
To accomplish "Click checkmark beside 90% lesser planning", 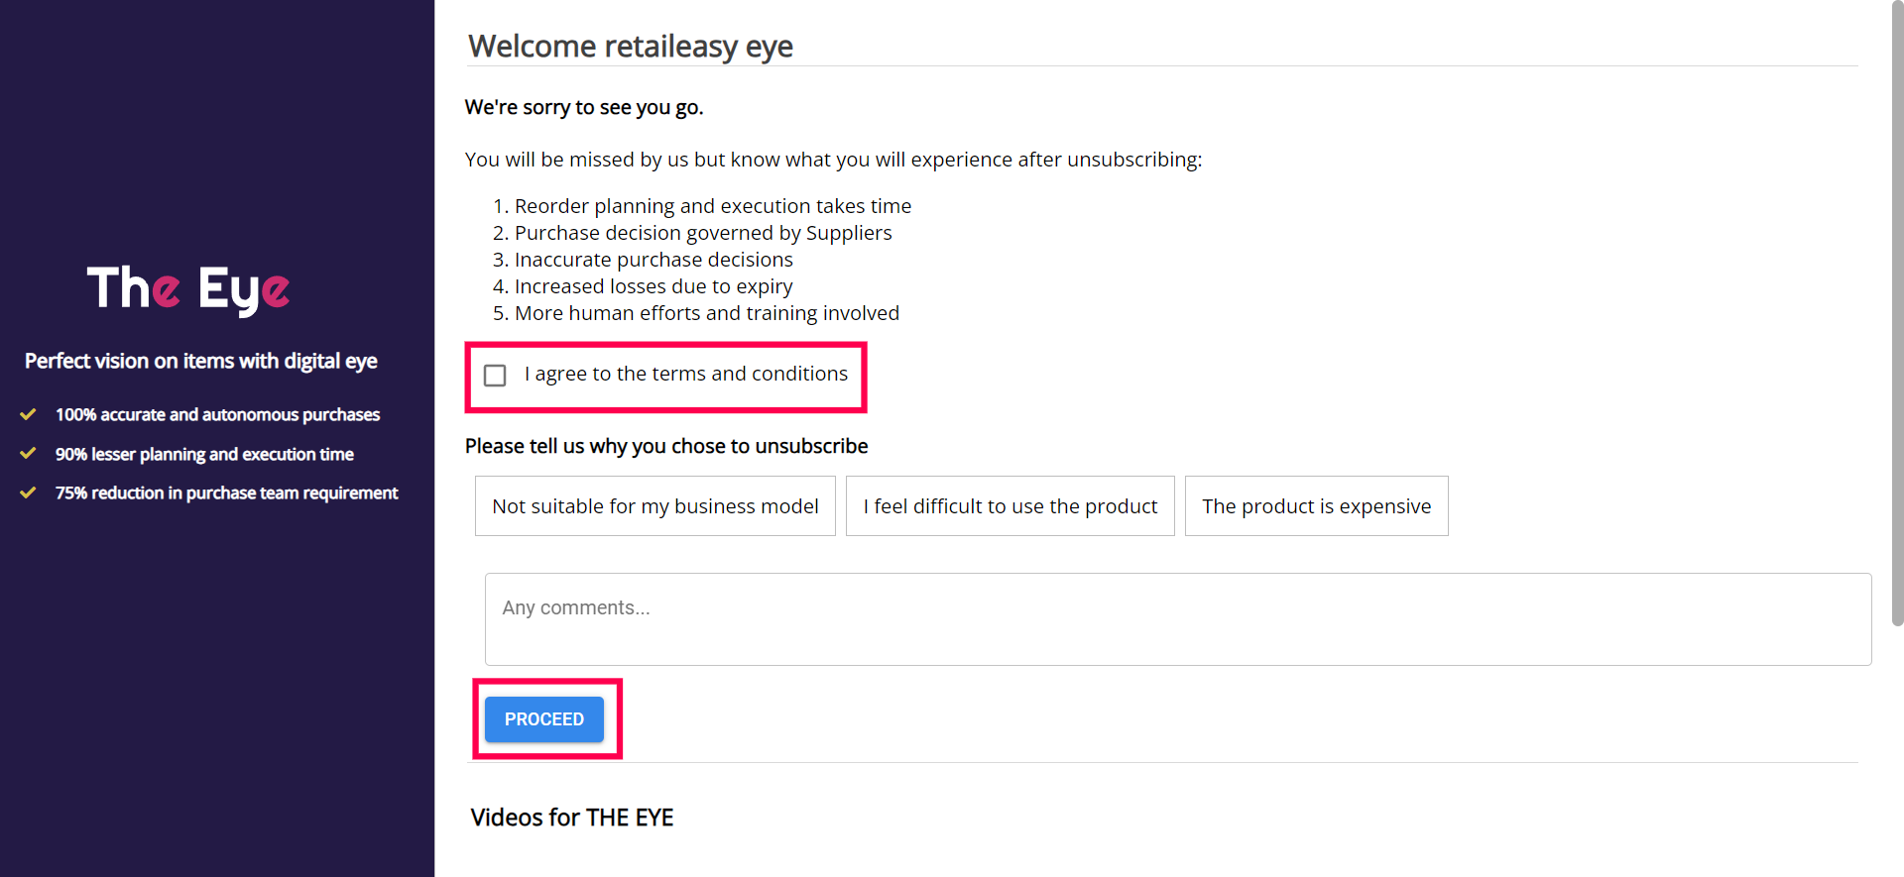I will click(x=29, y=454).
